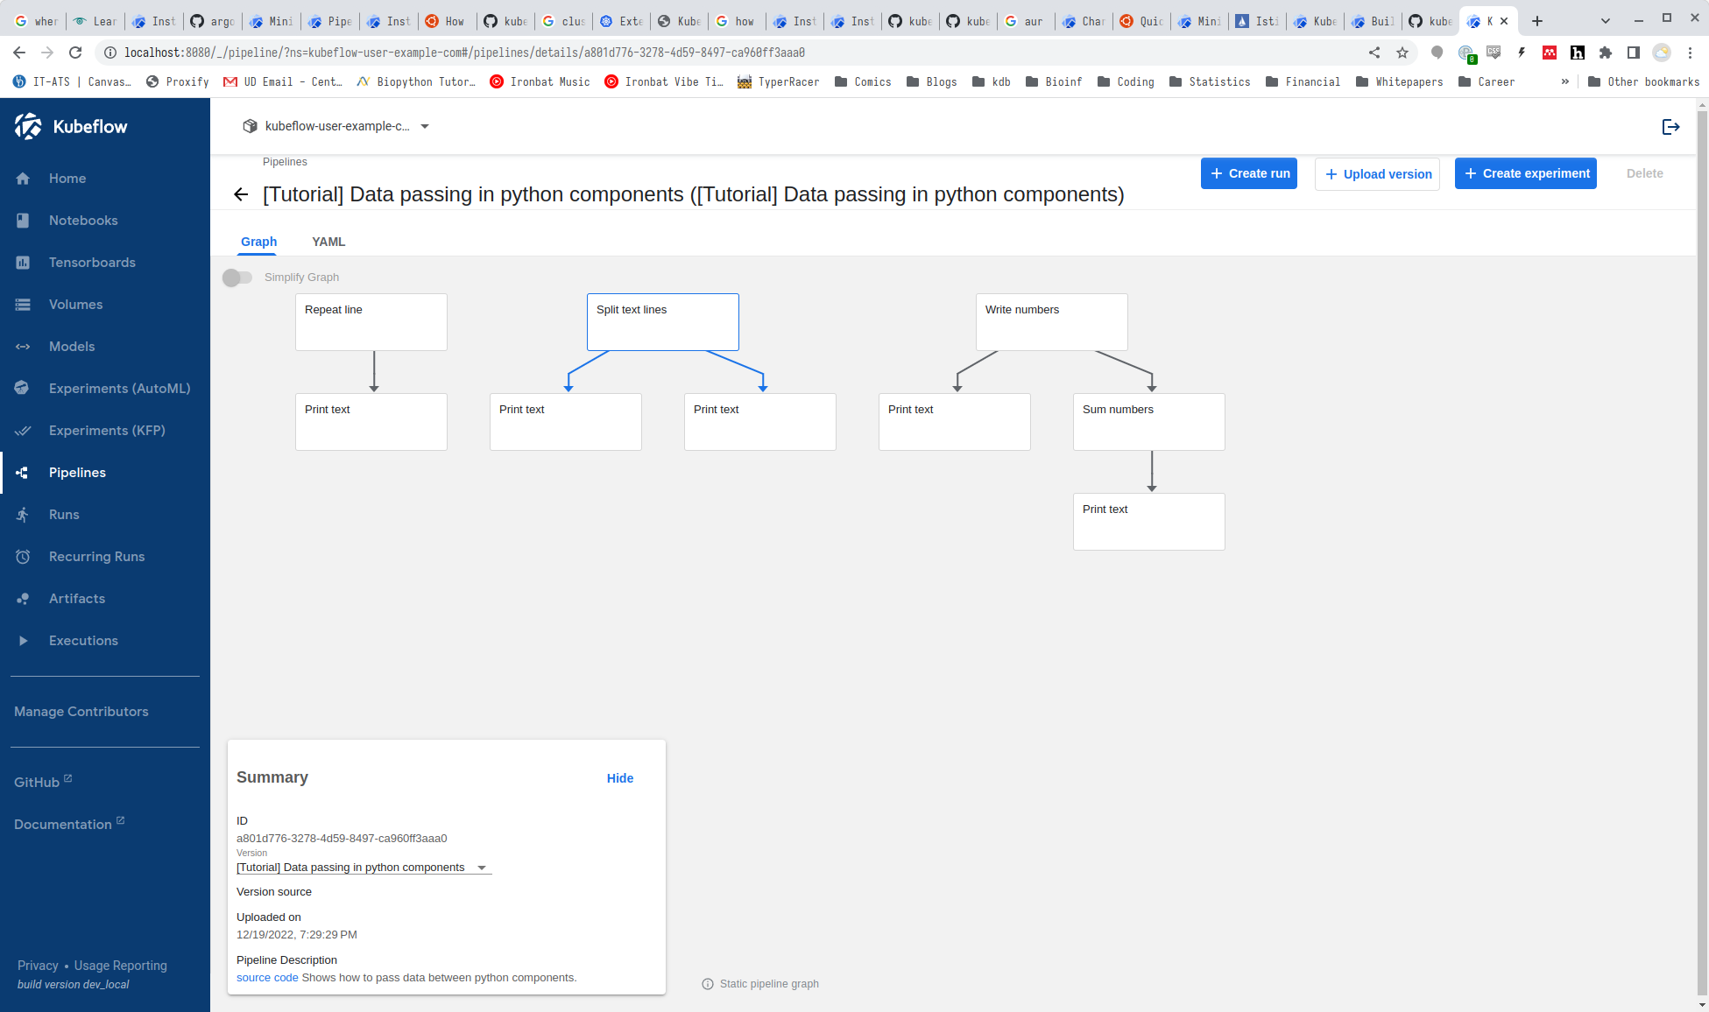Click the Usage Reporting link
Screen dimensions: 1709x1012
tap(120, 966)
